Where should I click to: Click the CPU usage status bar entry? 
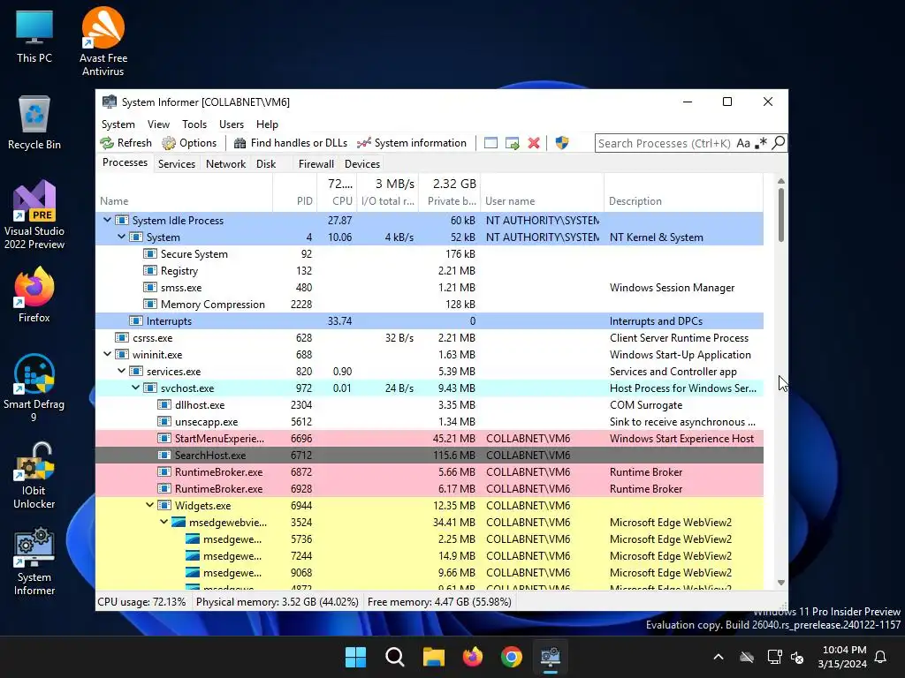pyautogui.click(x=141, y=602)
